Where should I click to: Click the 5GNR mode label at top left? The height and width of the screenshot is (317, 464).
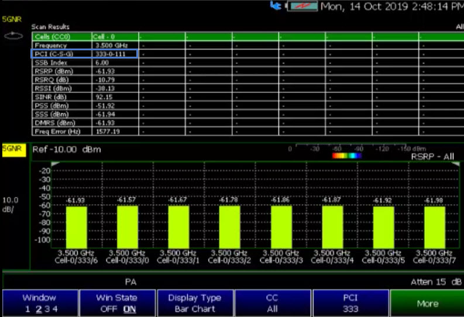(x=12, y=19)
